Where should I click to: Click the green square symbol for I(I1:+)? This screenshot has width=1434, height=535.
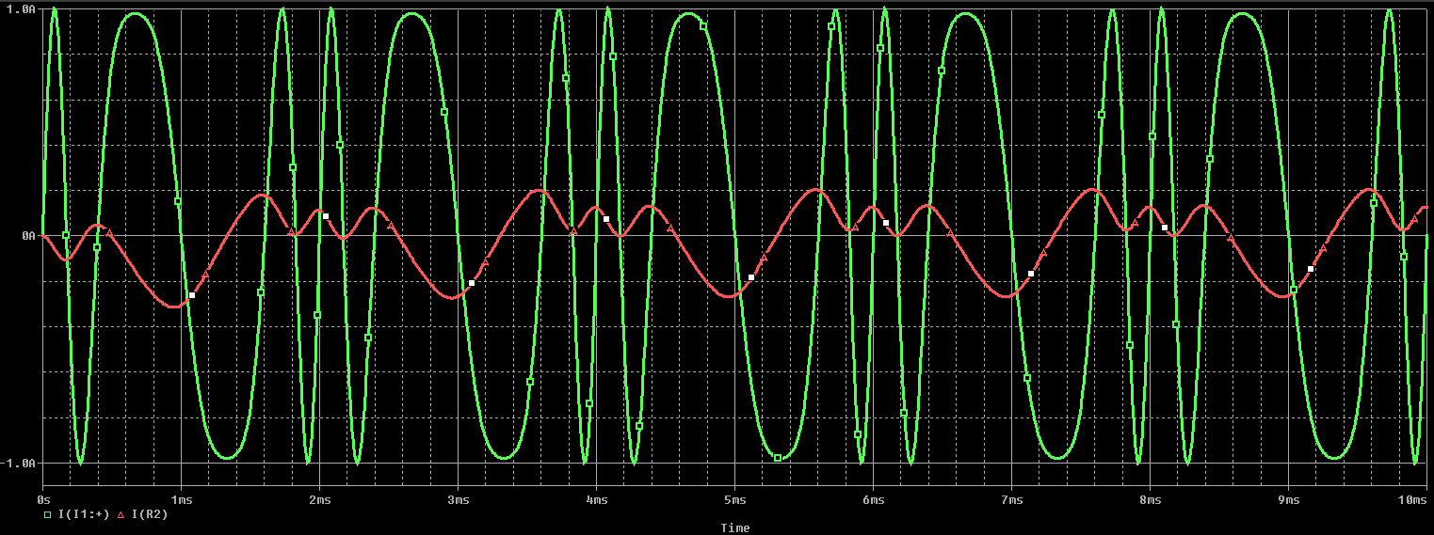click(x=48, y=514)
